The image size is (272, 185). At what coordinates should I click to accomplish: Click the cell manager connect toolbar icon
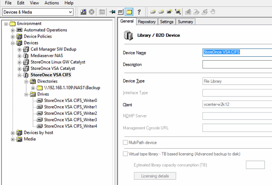coord(83,12)
